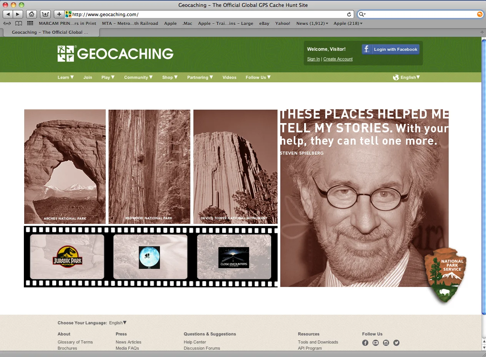This screenshot has height=357, width=486.
Task: Open Top Sites grid icon
Action: point(30,23)
